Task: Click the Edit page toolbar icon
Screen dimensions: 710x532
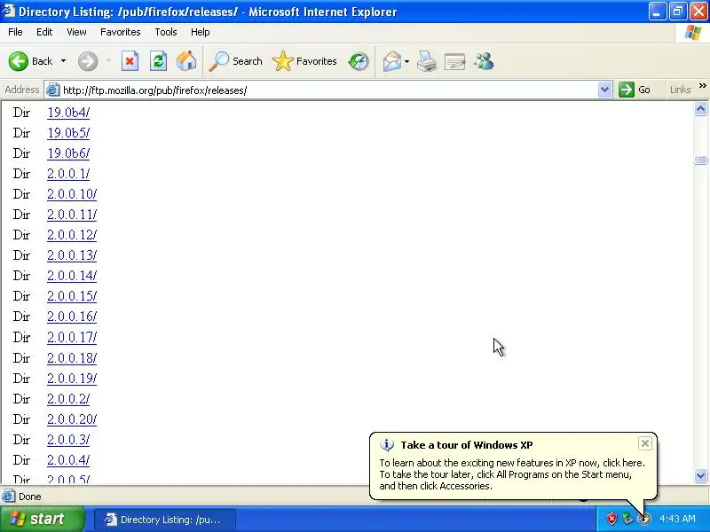Action: pyautogui.click(x=455, y=61)
